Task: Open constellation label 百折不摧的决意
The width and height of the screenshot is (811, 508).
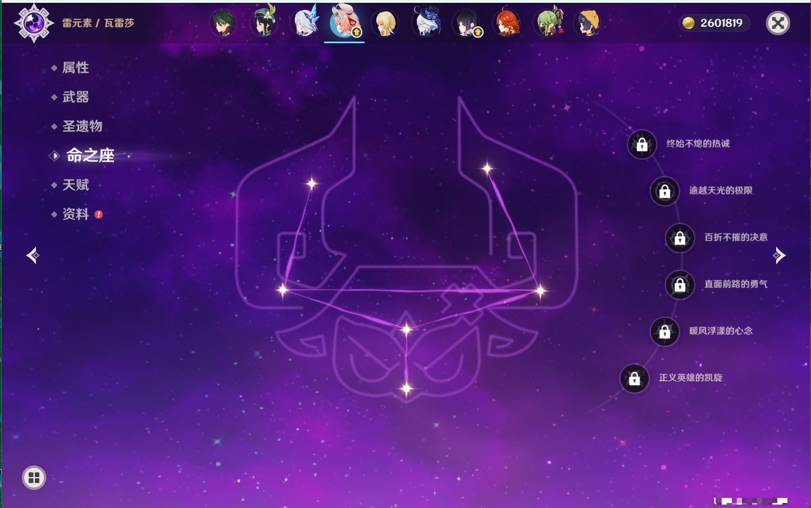Action: tap(736, 237)
